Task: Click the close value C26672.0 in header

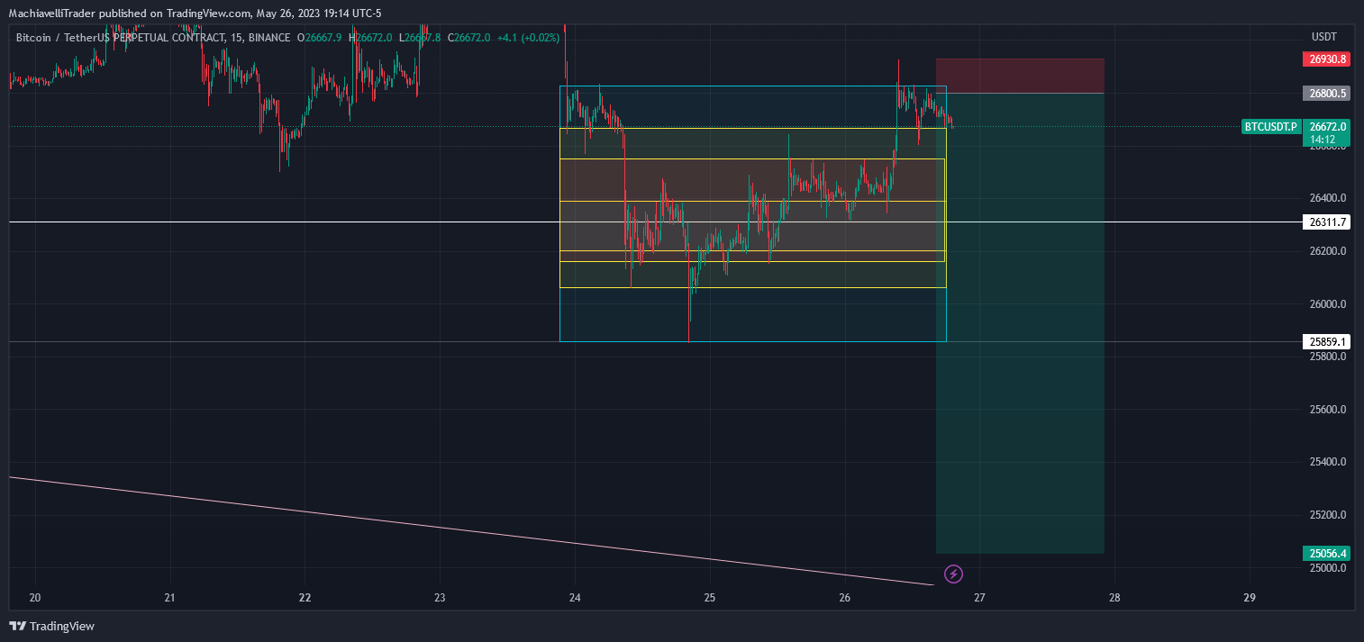Action: pyautogui.click(x=468, y=38)
